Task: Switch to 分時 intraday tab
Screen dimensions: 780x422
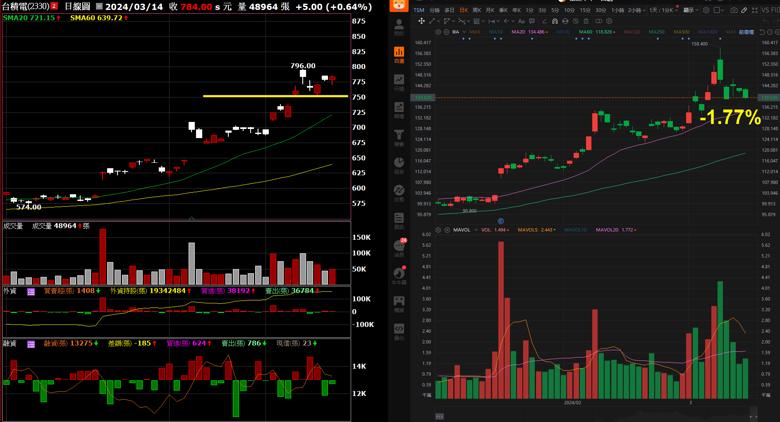Action: pos(435,10)
